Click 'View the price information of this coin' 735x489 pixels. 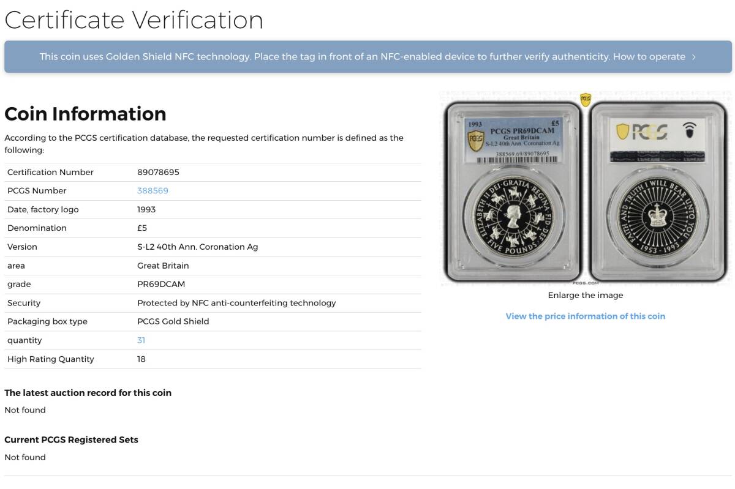click(586, 316)
